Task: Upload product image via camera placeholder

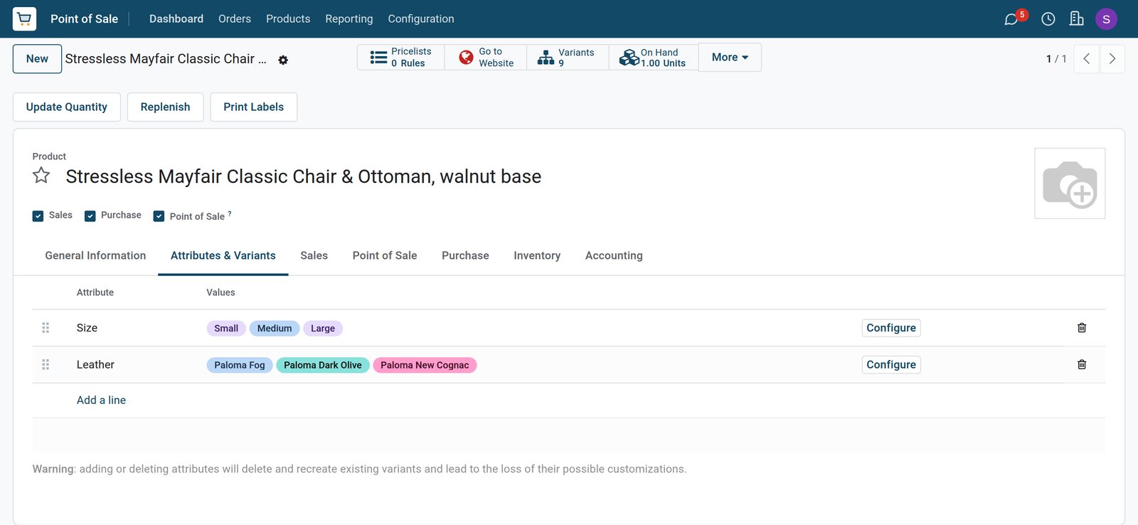Action: pos(1070,184)
